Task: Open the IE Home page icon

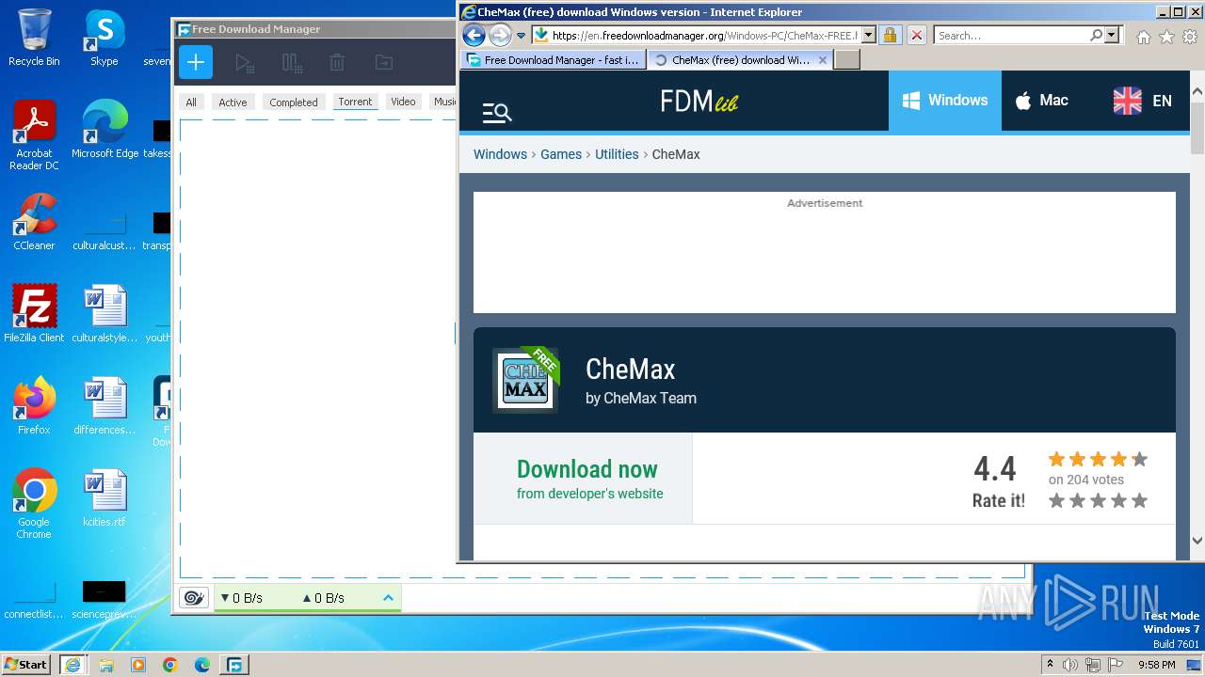Action: click(x=1143, y=37)
